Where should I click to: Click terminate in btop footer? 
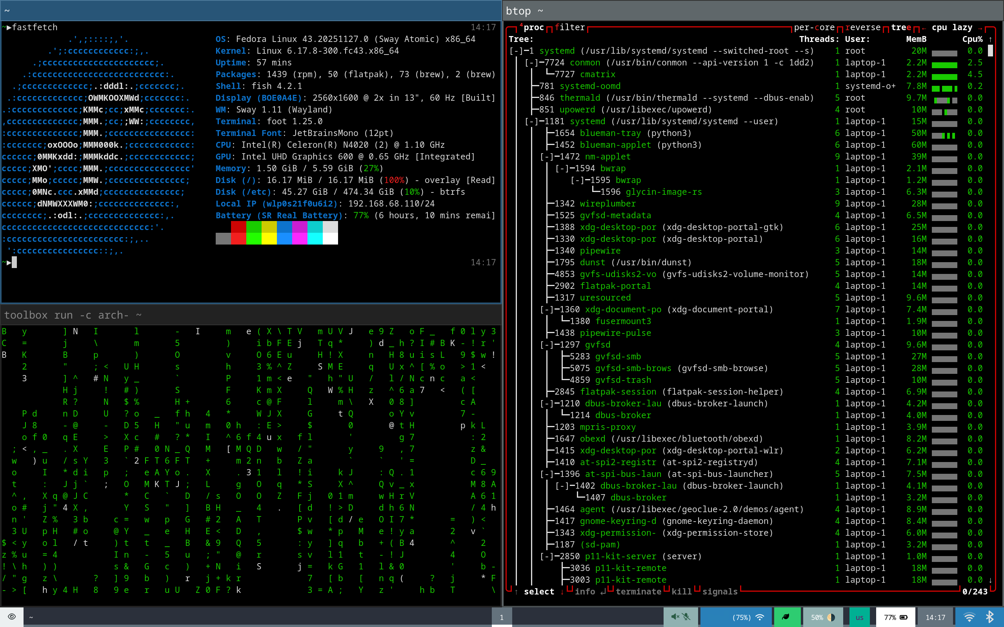tap(638, 592)
